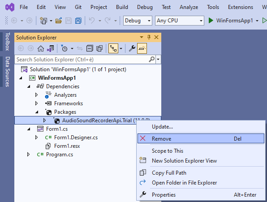Open the Build menu
This screenshot has width=267, height=202.
pyautogui.click(x=122, y=7)
